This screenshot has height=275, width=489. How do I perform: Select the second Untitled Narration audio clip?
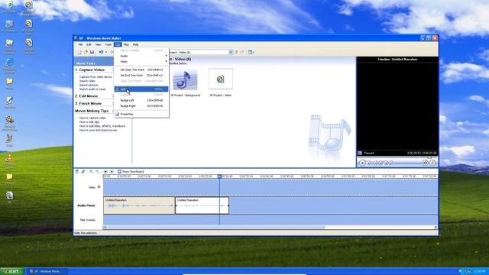coord(202,205)
